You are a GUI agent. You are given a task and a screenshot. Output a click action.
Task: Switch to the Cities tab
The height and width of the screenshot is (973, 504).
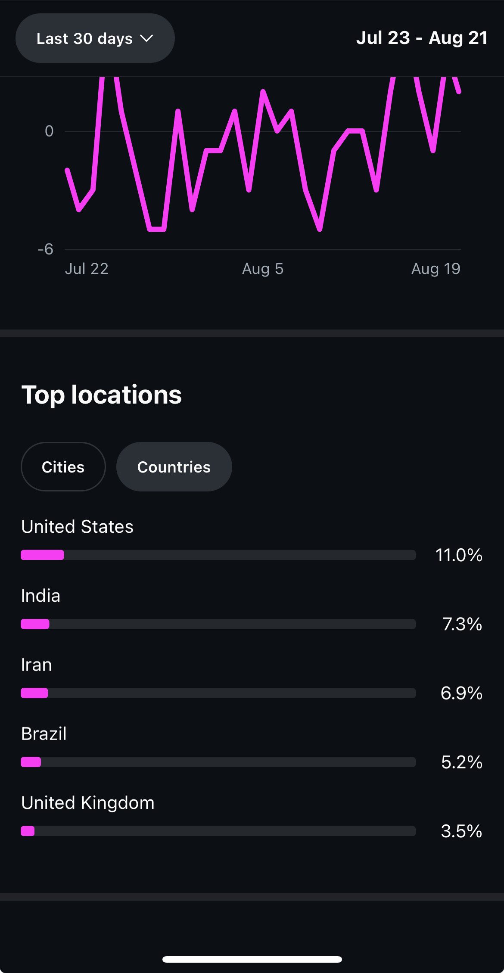pos(63,467)
